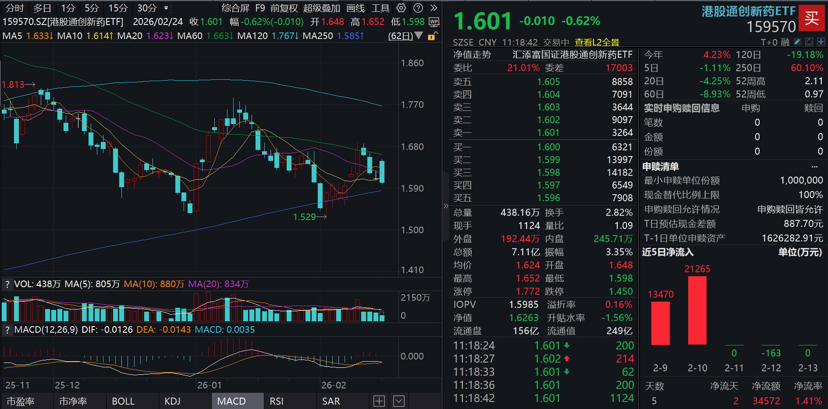Open the price alert bell icon
Screen dimensions: 828x409
tap(809, 41)
